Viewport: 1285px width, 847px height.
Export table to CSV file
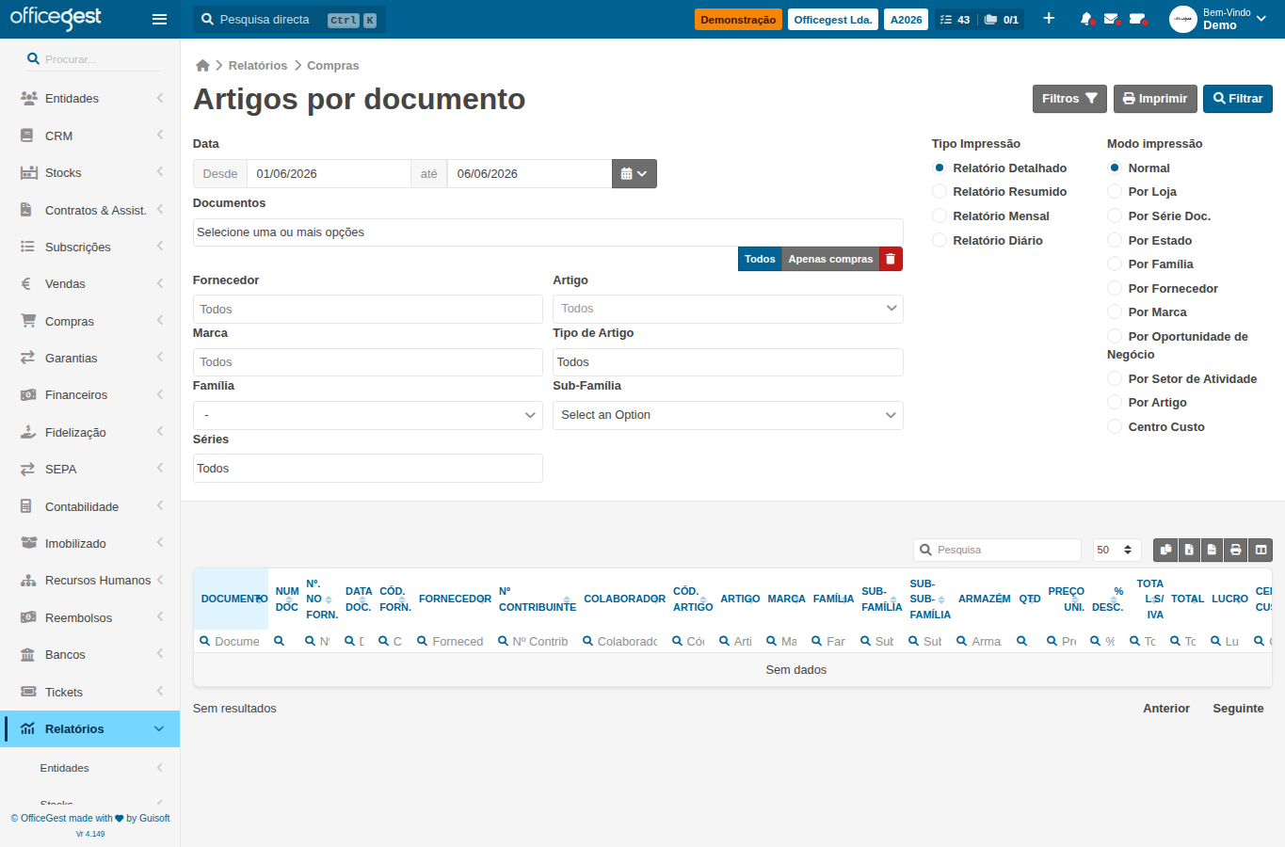click(x=1213, y=550)
